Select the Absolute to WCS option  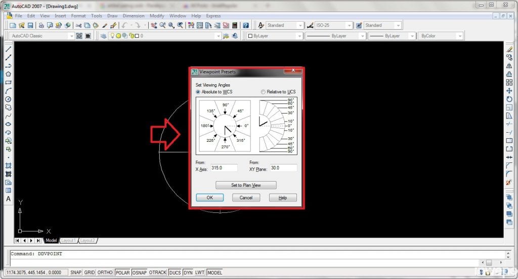198,92
